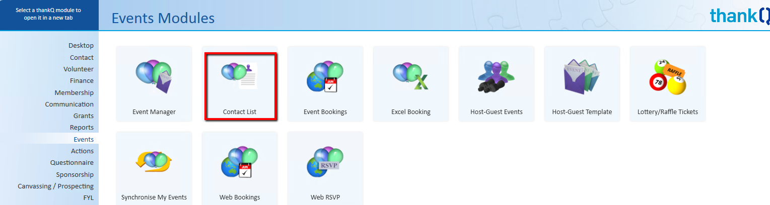The width and height of the screenshot is (770, 205).
Task: Select Desktop in the module sidebar
Action: pyautogui.click(x=81, y=45)
